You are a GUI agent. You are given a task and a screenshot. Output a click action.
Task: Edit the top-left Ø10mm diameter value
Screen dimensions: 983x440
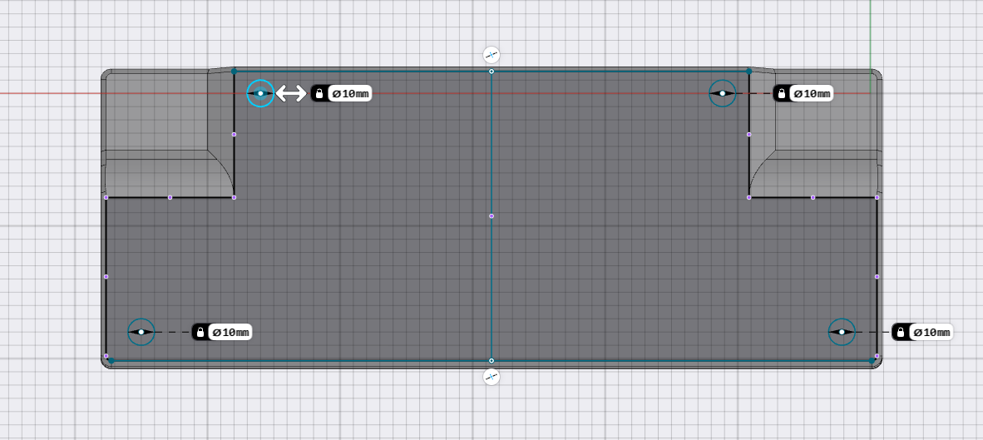click(x=350, y=94)
